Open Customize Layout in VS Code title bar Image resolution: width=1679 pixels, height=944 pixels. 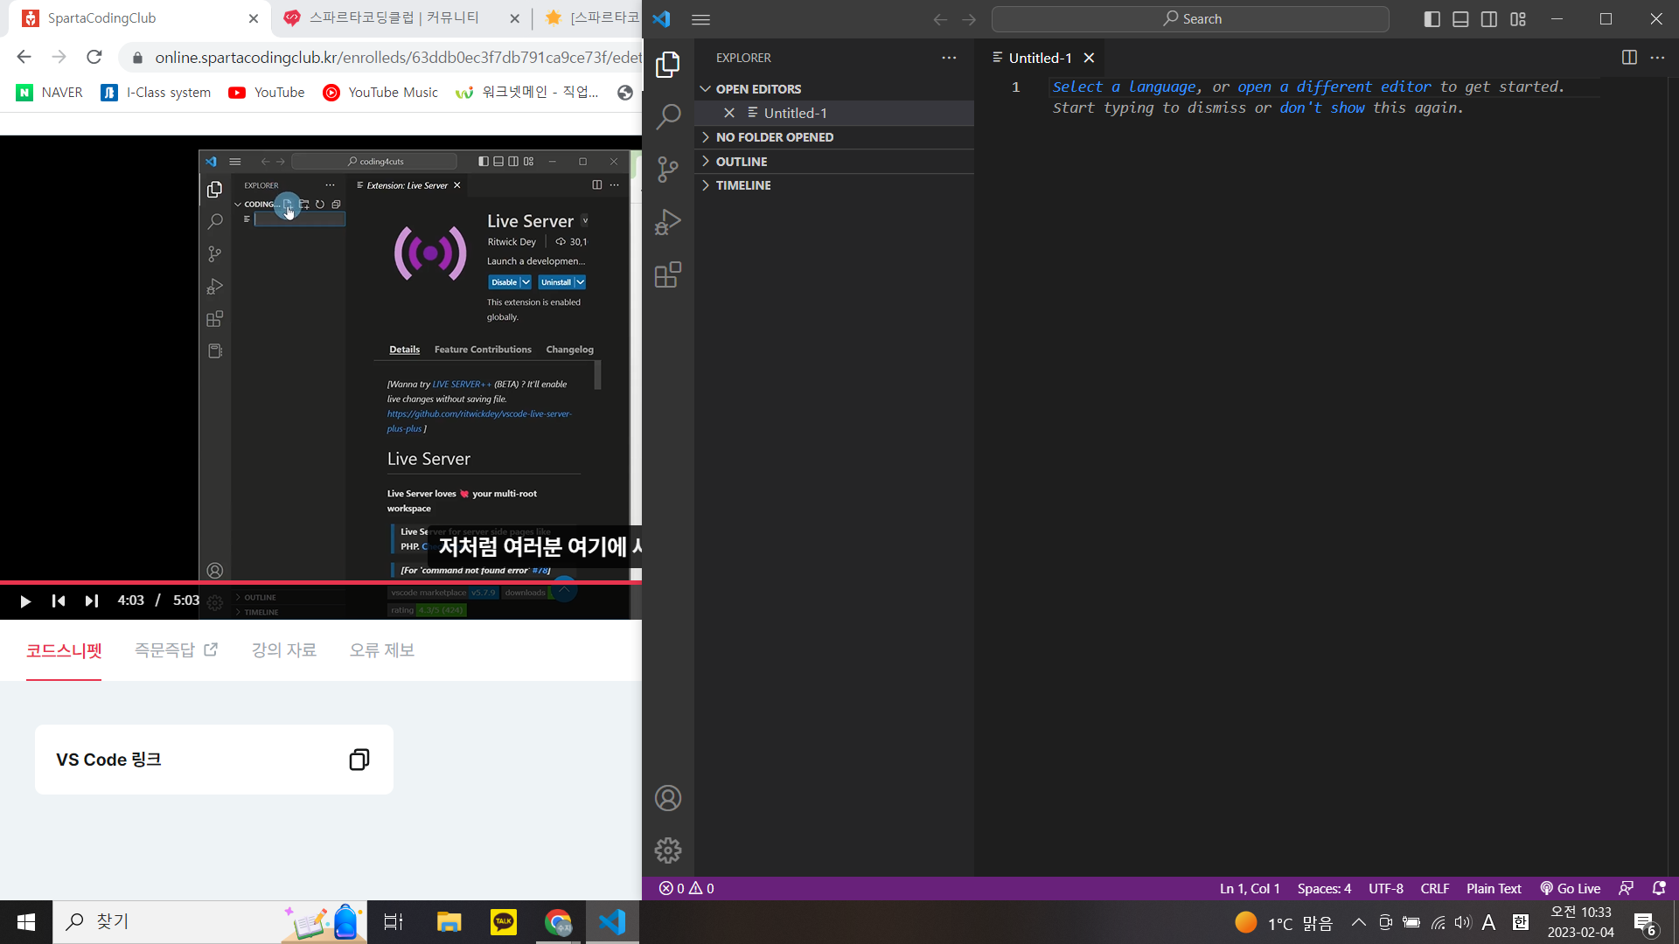pos(1518,19)
